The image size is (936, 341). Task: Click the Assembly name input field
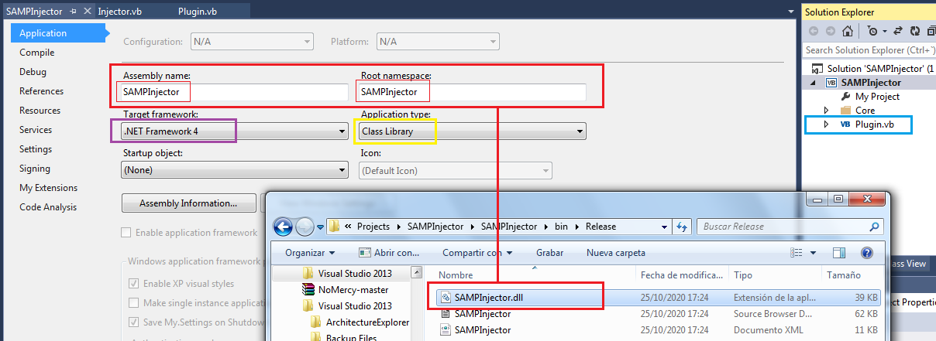click(235, 92)
